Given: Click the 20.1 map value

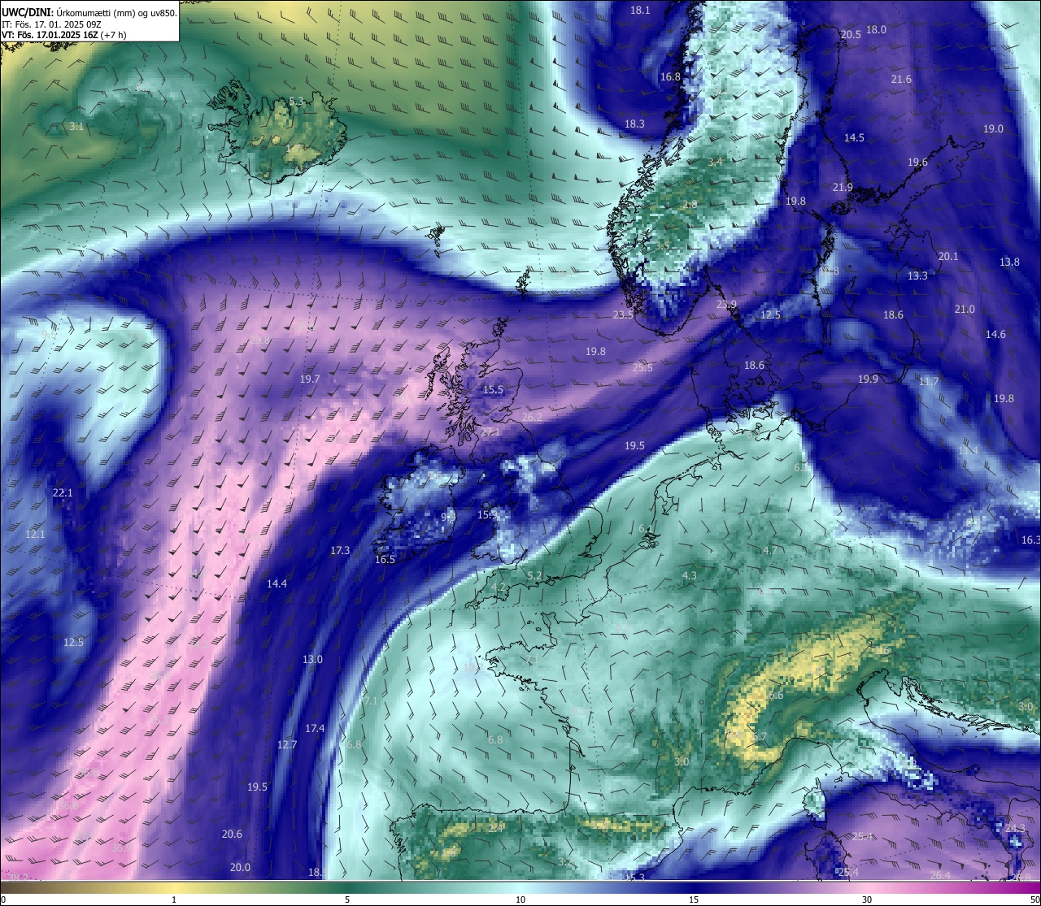Looking at the screenshot, I should [948, 256].
